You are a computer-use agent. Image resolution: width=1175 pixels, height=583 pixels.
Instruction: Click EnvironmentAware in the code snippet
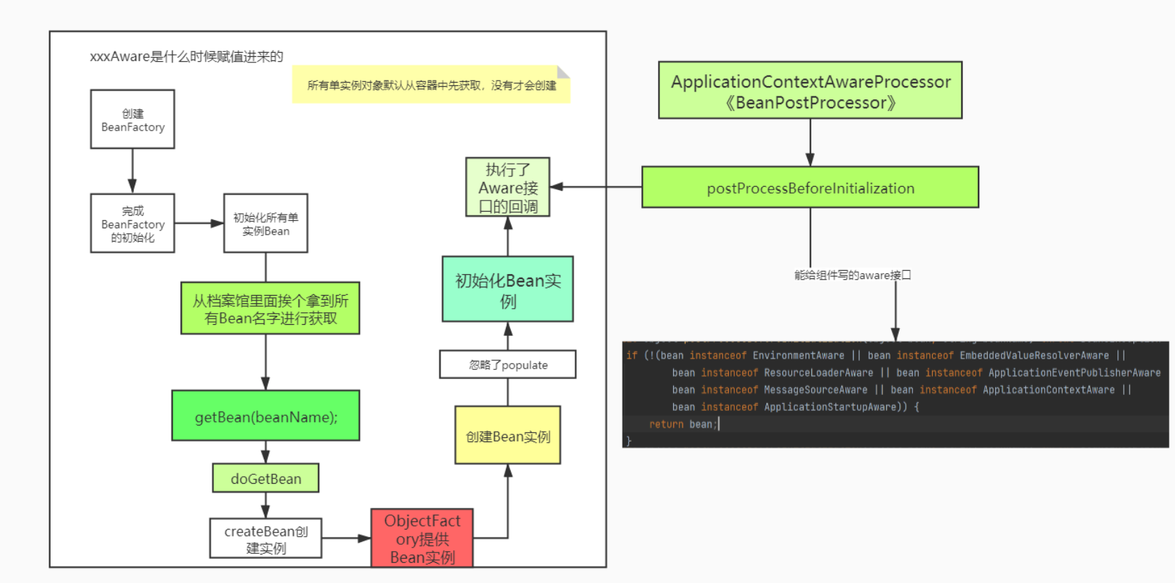[x=798, y=355]
